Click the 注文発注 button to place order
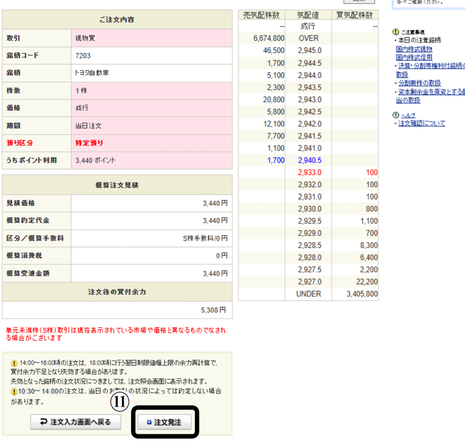465x444 pixels. (165, 422)
